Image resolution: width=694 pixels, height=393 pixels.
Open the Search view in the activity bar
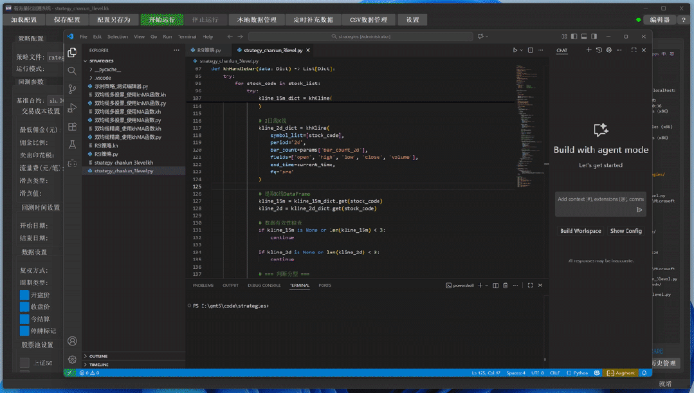71,71
